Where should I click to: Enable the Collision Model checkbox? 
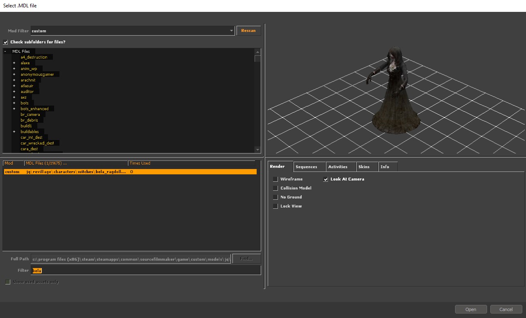276,188
